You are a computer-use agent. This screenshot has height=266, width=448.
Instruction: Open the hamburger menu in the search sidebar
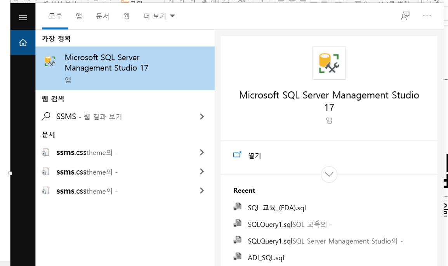point(23,18)
